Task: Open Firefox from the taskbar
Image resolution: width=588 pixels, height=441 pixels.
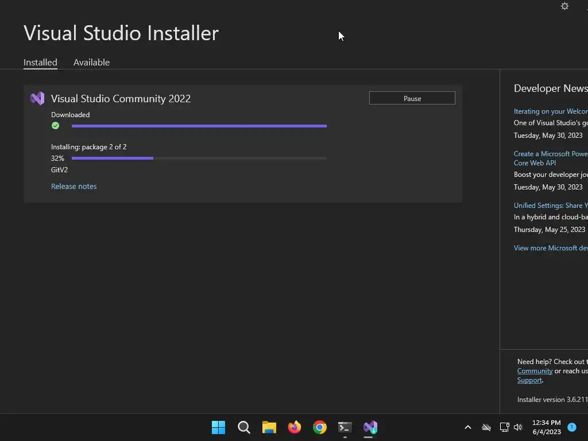Action: 295,427
